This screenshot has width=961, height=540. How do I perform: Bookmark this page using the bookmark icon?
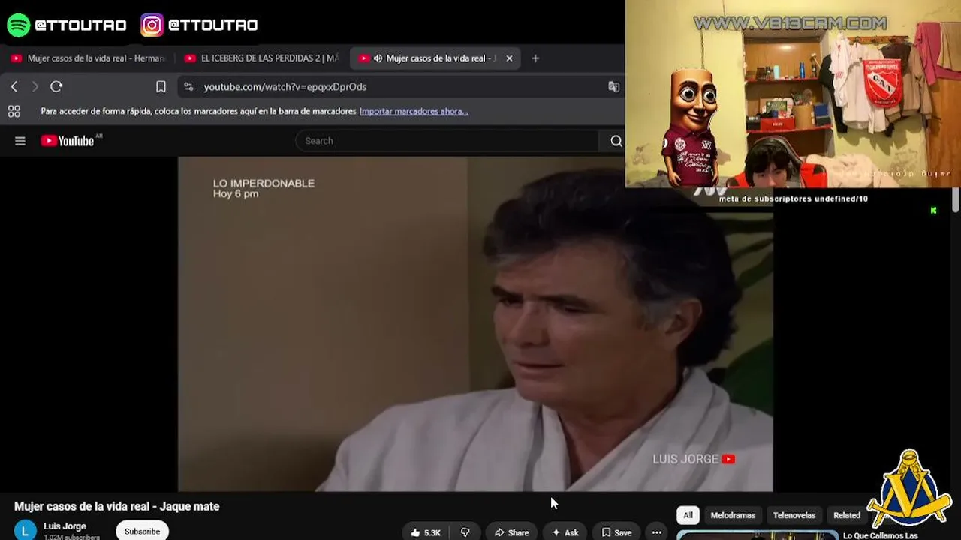tap(161, 87)
